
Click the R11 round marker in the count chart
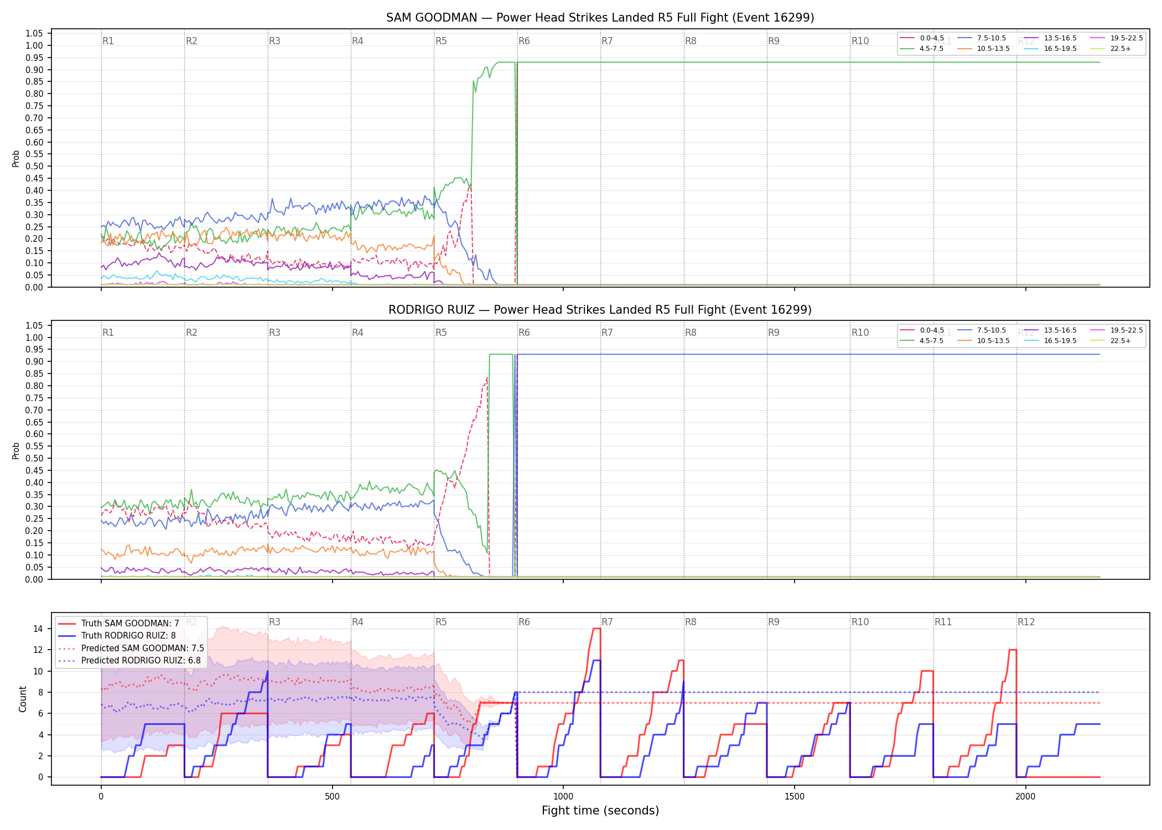pyautogui.click(x=943, y=622)
